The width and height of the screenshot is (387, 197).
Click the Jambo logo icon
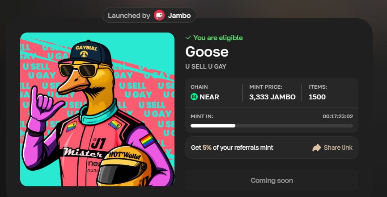point(159,15)
